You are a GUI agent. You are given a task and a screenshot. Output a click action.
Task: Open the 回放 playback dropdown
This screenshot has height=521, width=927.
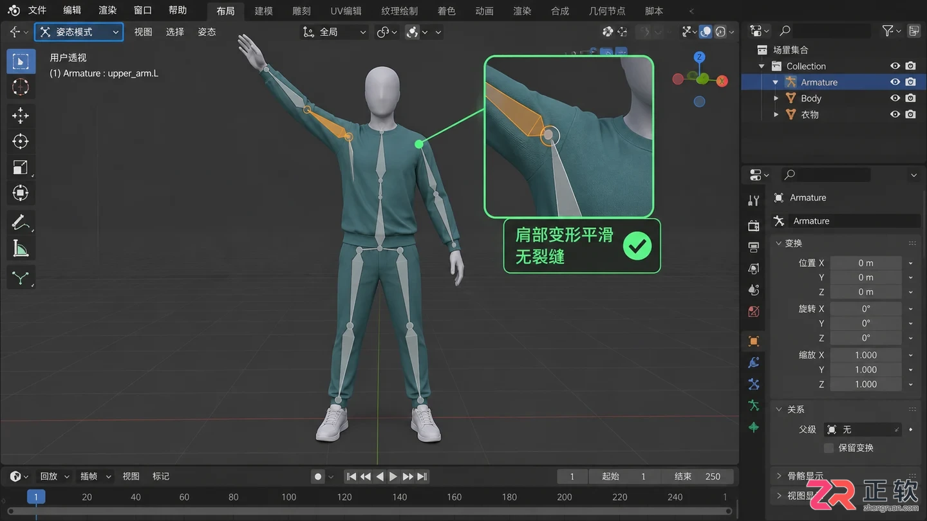(x=55, y=477)
